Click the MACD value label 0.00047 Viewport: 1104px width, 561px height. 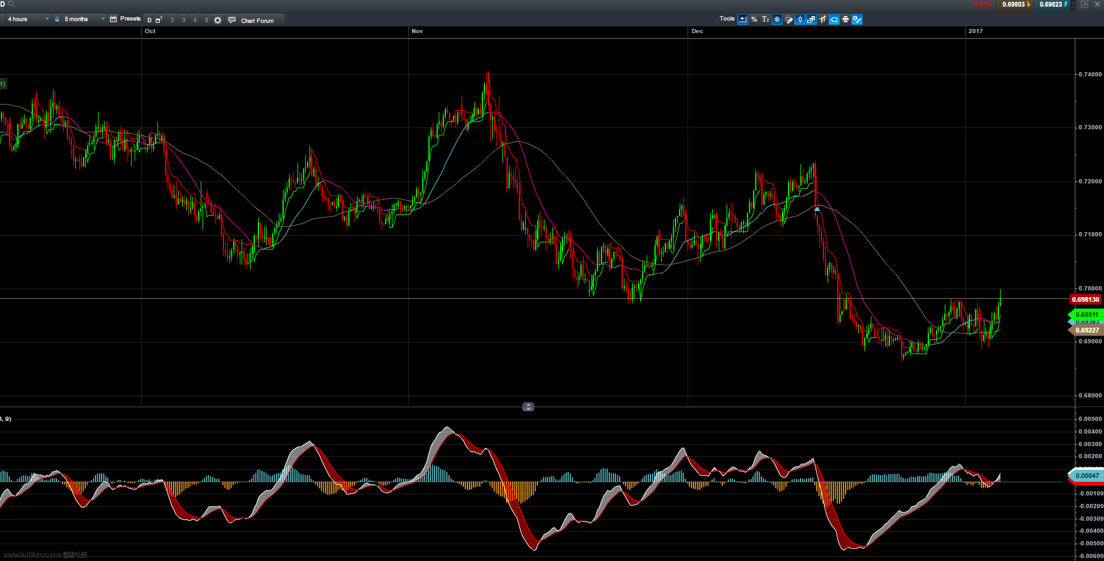click(1086, 476)
